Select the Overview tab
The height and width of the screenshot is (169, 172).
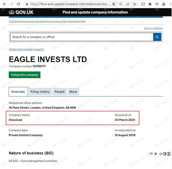tap(18, 92)
